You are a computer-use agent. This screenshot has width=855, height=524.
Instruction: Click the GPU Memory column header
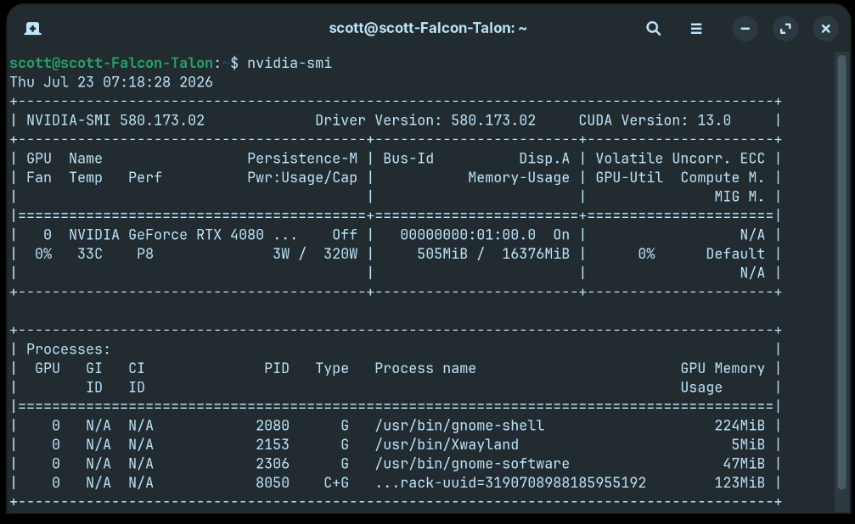[x=723, y=368]
